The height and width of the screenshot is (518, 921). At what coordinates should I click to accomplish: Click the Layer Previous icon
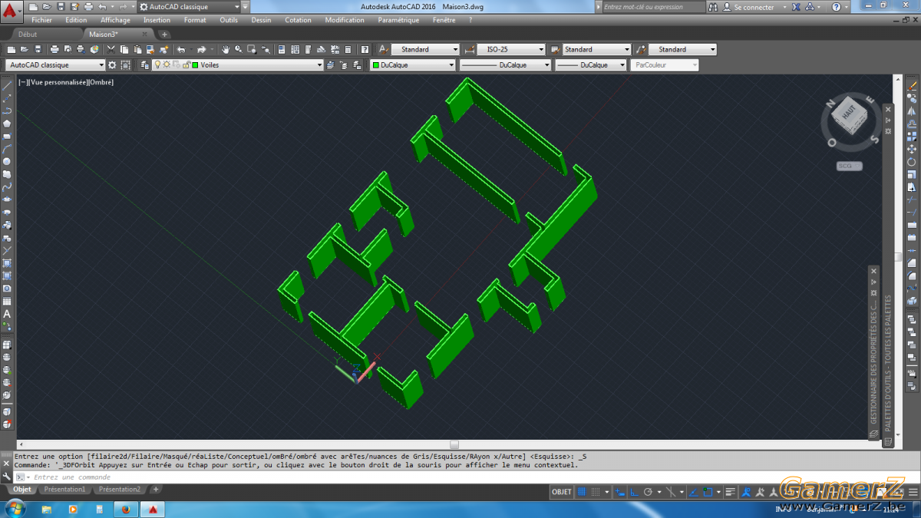point(343,65)
